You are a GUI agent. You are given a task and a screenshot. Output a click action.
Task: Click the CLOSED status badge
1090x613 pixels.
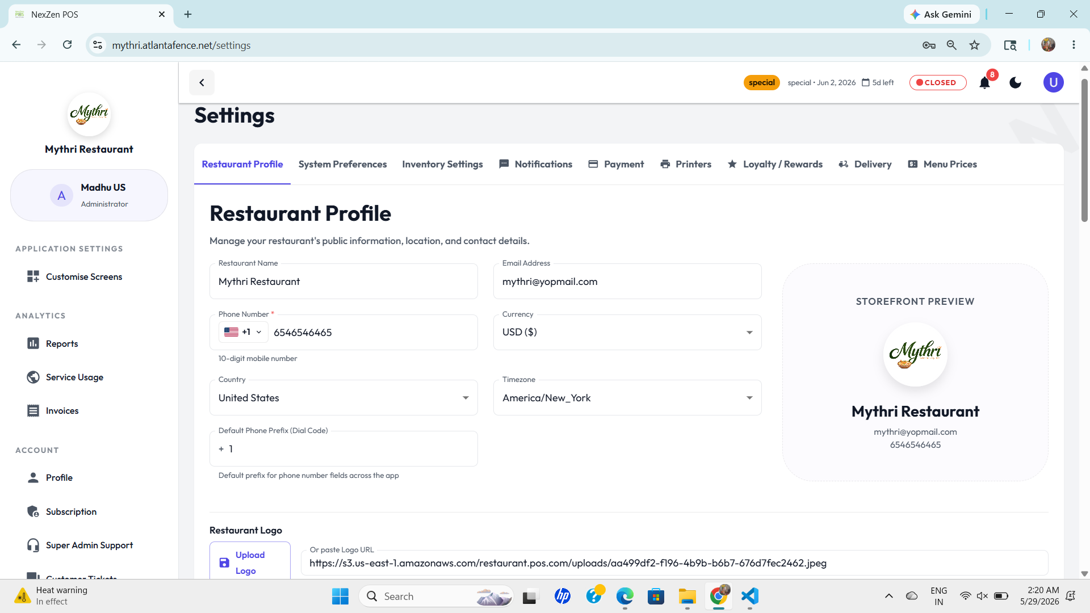click(938, 83)
